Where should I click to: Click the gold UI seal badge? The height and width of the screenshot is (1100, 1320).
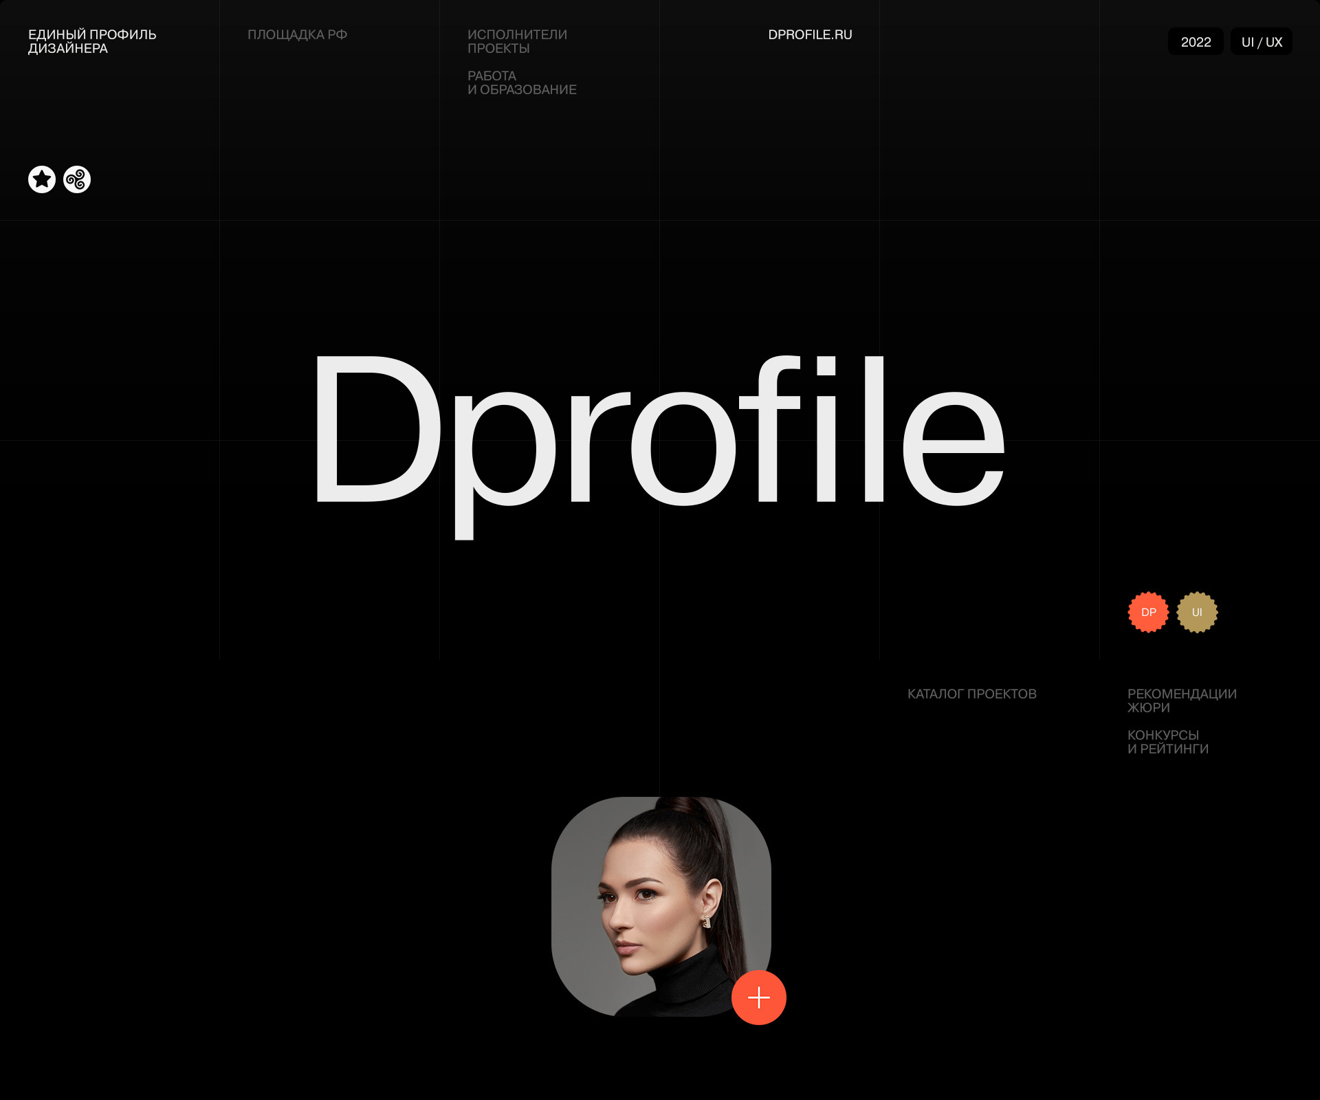pos(1197,612)
